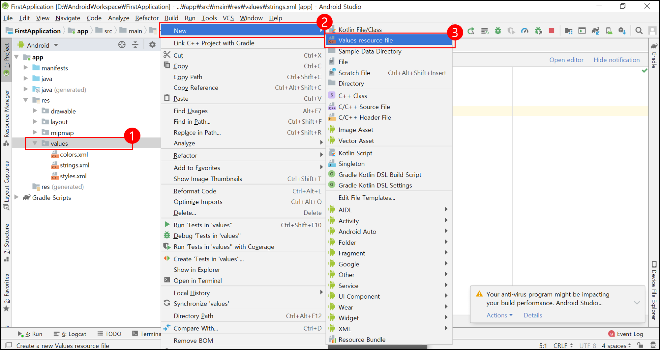The width and height of the screenshot is (660, 350).
Task: Choose Kotlin File/Class from New submenu
Action: (x=389, y=30)
